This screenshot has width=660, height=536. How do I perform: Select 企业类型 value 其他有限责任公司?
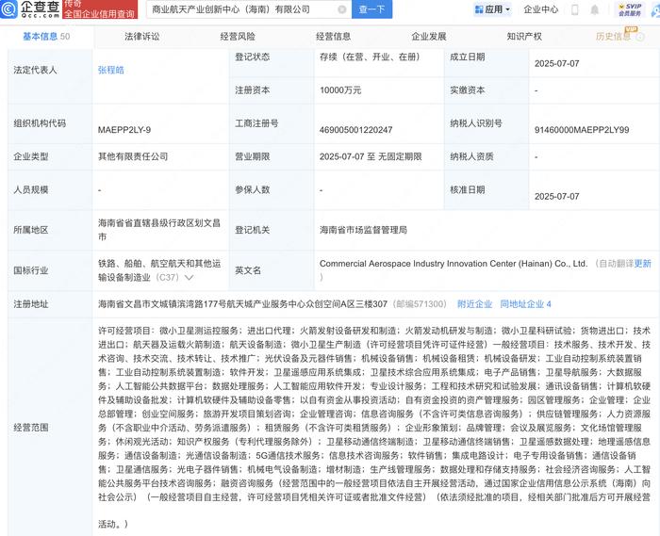(133, 156)
